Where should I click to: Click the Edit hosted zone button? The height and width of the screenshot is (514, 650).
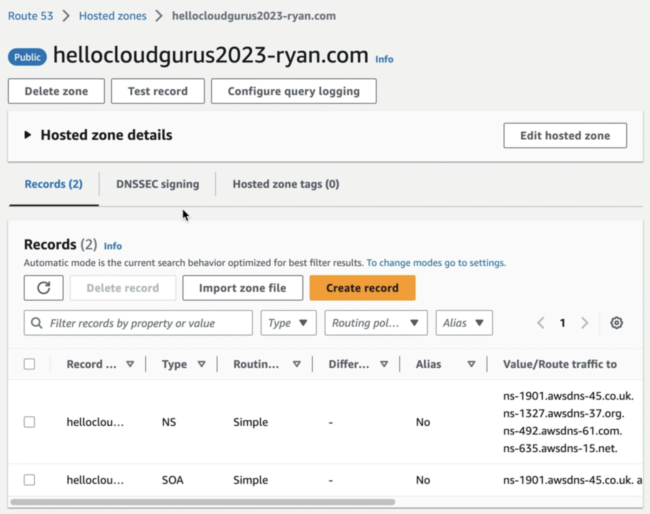(x=565, y=135)
